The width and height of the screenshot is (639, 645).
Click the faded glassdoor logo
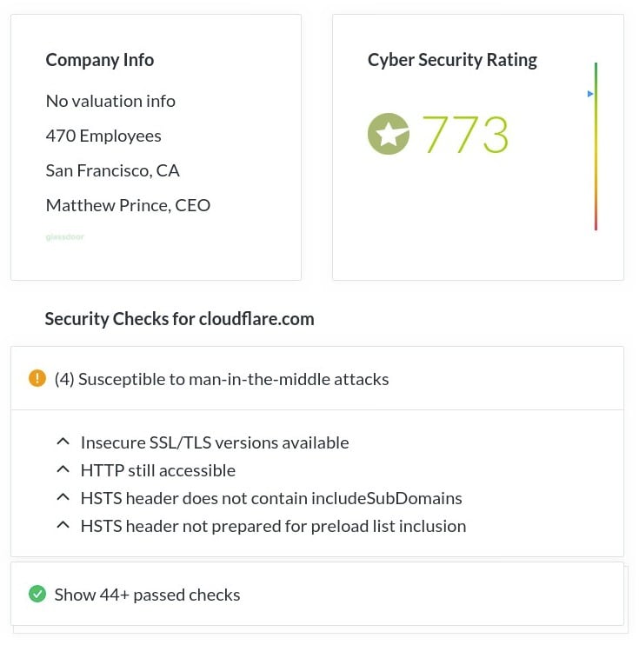pyautogui.click(x=65, y=237)
